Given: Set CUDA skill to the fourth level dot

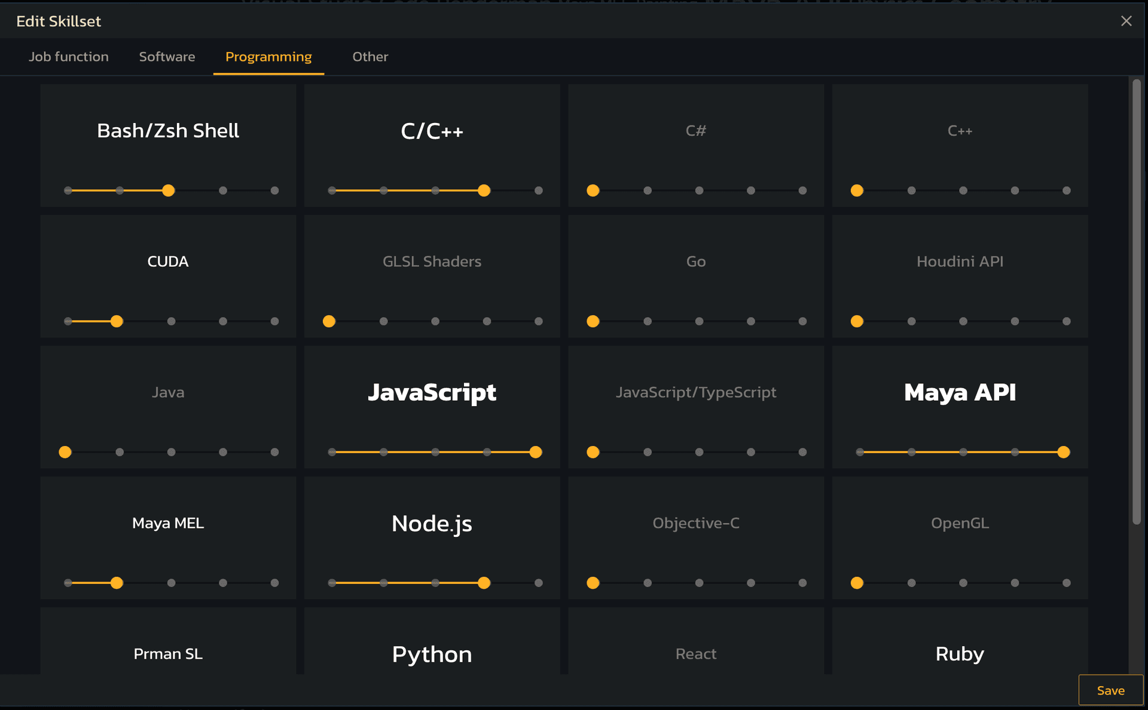Looking at the screenshot, I should pos(223,321).
